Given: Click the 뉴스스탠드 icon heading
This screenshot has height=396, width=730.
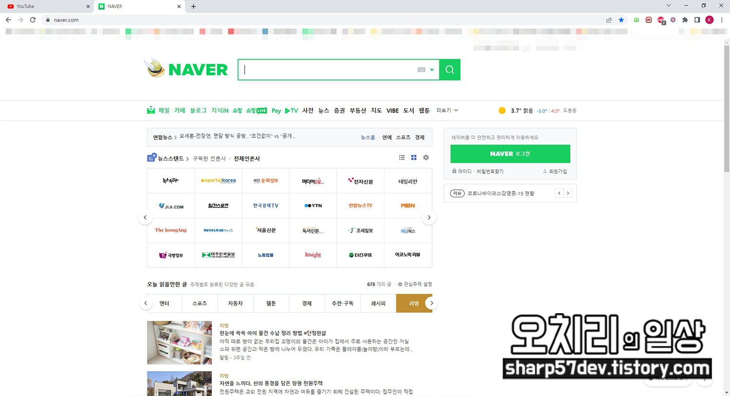Looking at the screenshot, I should (166, 158).
